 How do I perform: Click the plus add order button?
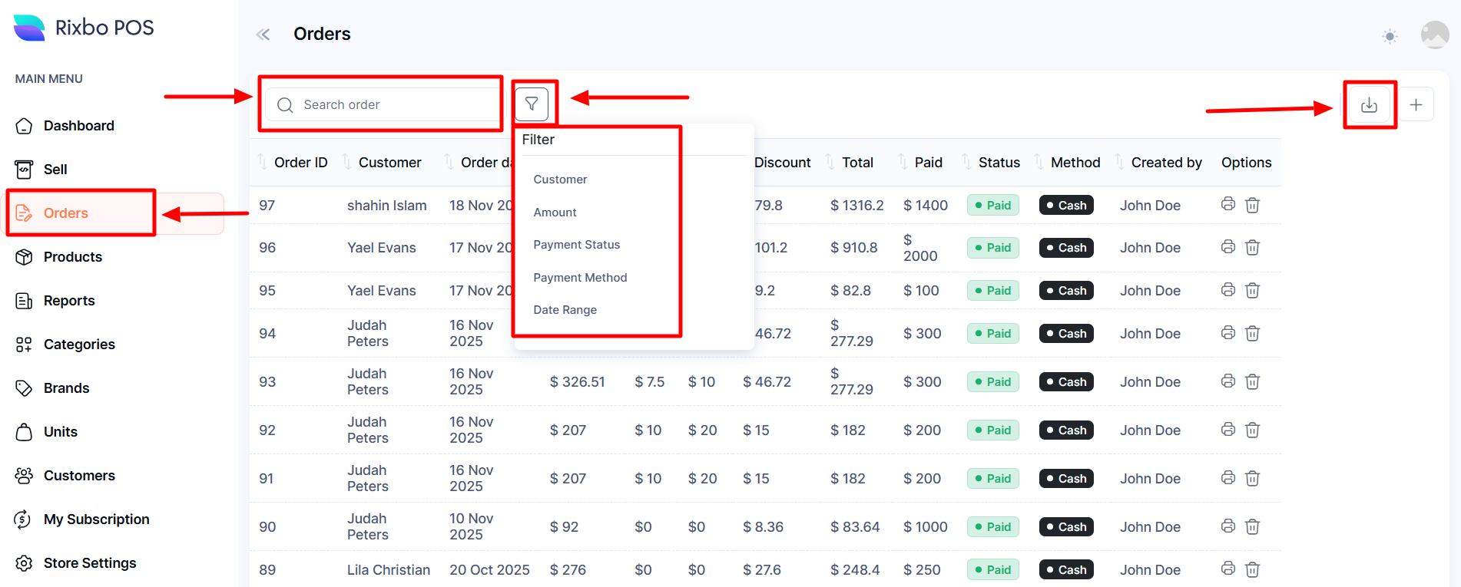[x=1416, y=105]
